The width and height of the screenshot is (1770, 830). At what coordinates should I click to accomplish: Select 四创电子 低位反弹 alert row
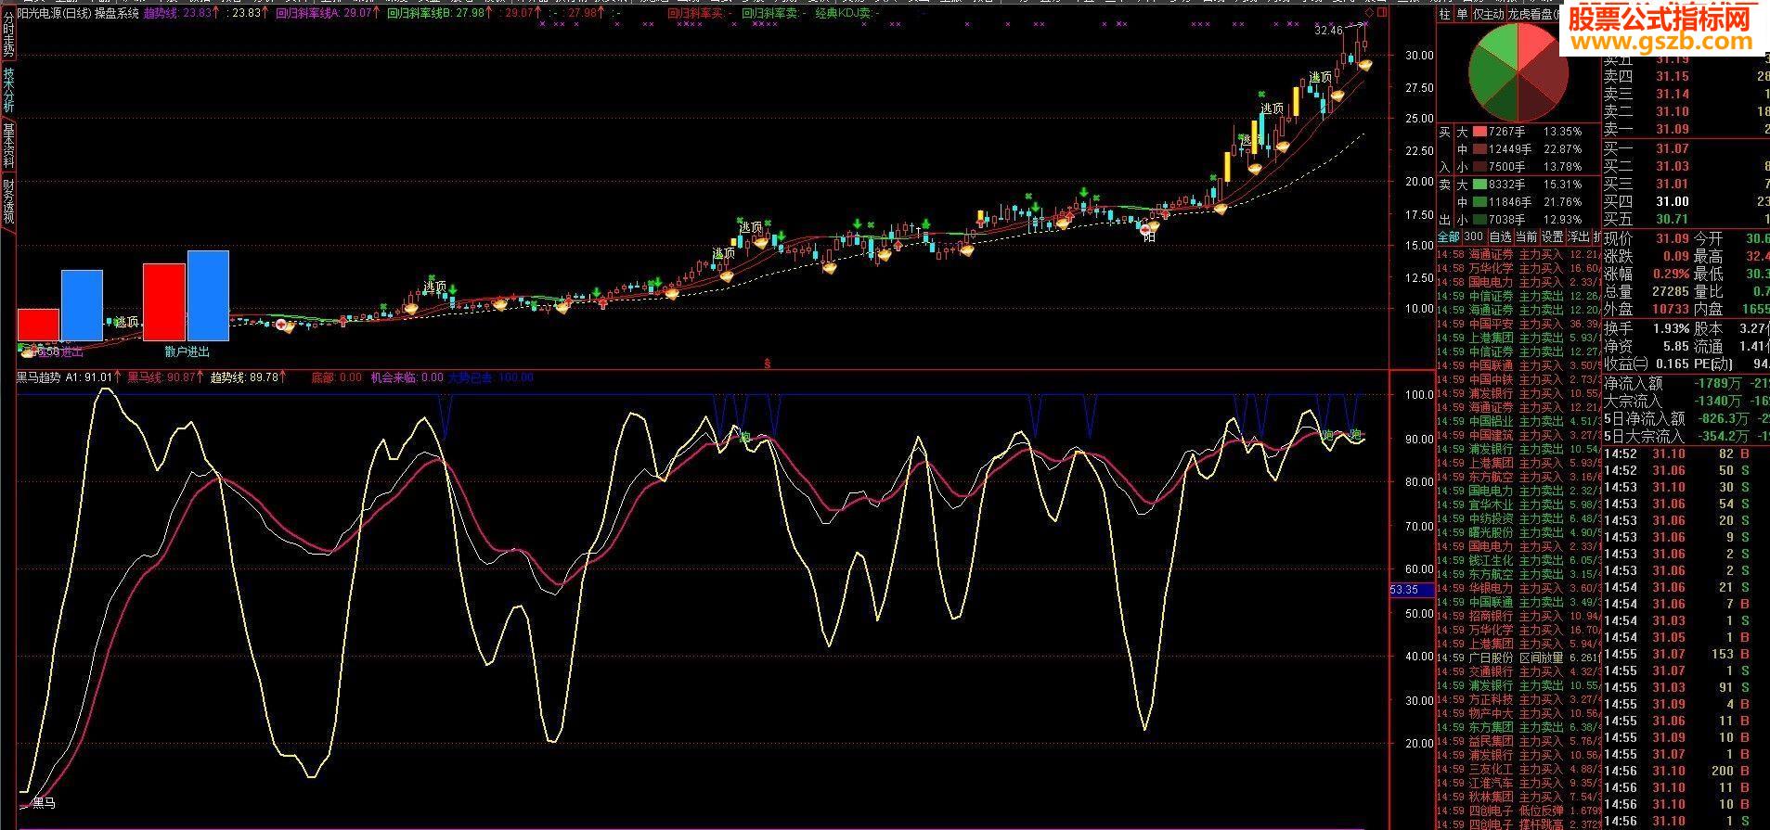click(x=1519, y=811)
